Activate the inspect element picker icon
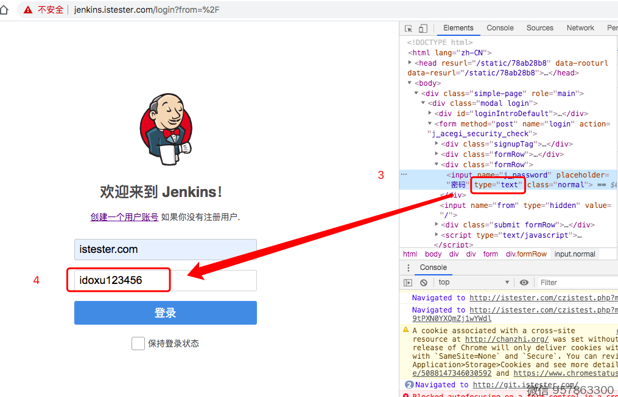This screenshot has width=618, height=397. 409,28
